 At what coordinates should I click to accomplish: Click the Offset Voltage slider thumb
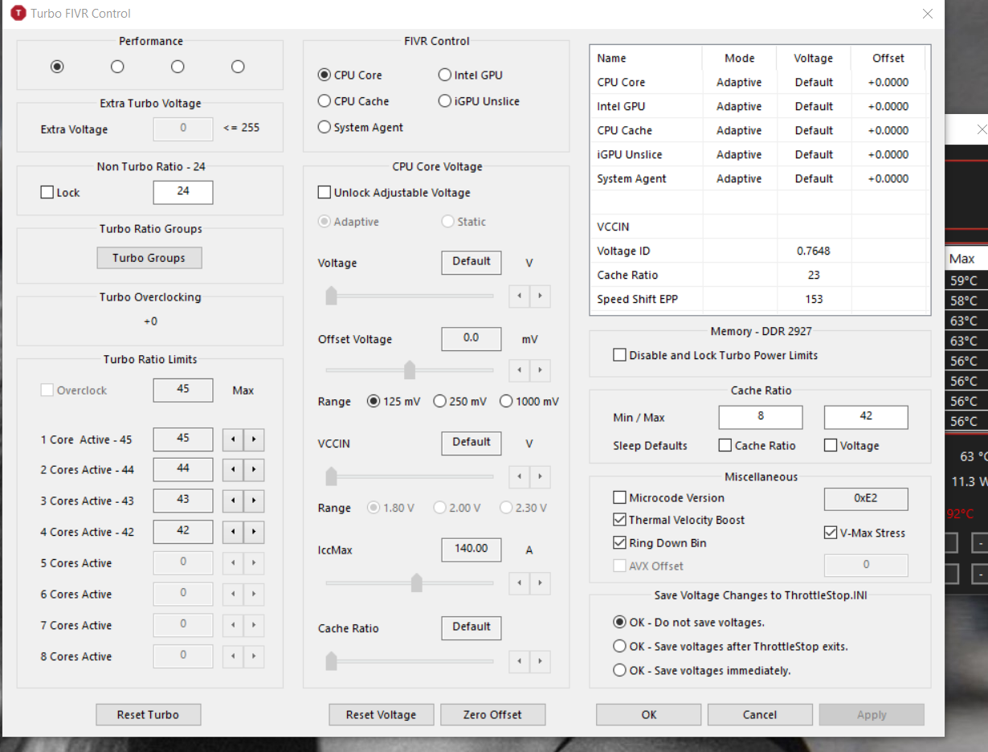click(x=410, y=370)
